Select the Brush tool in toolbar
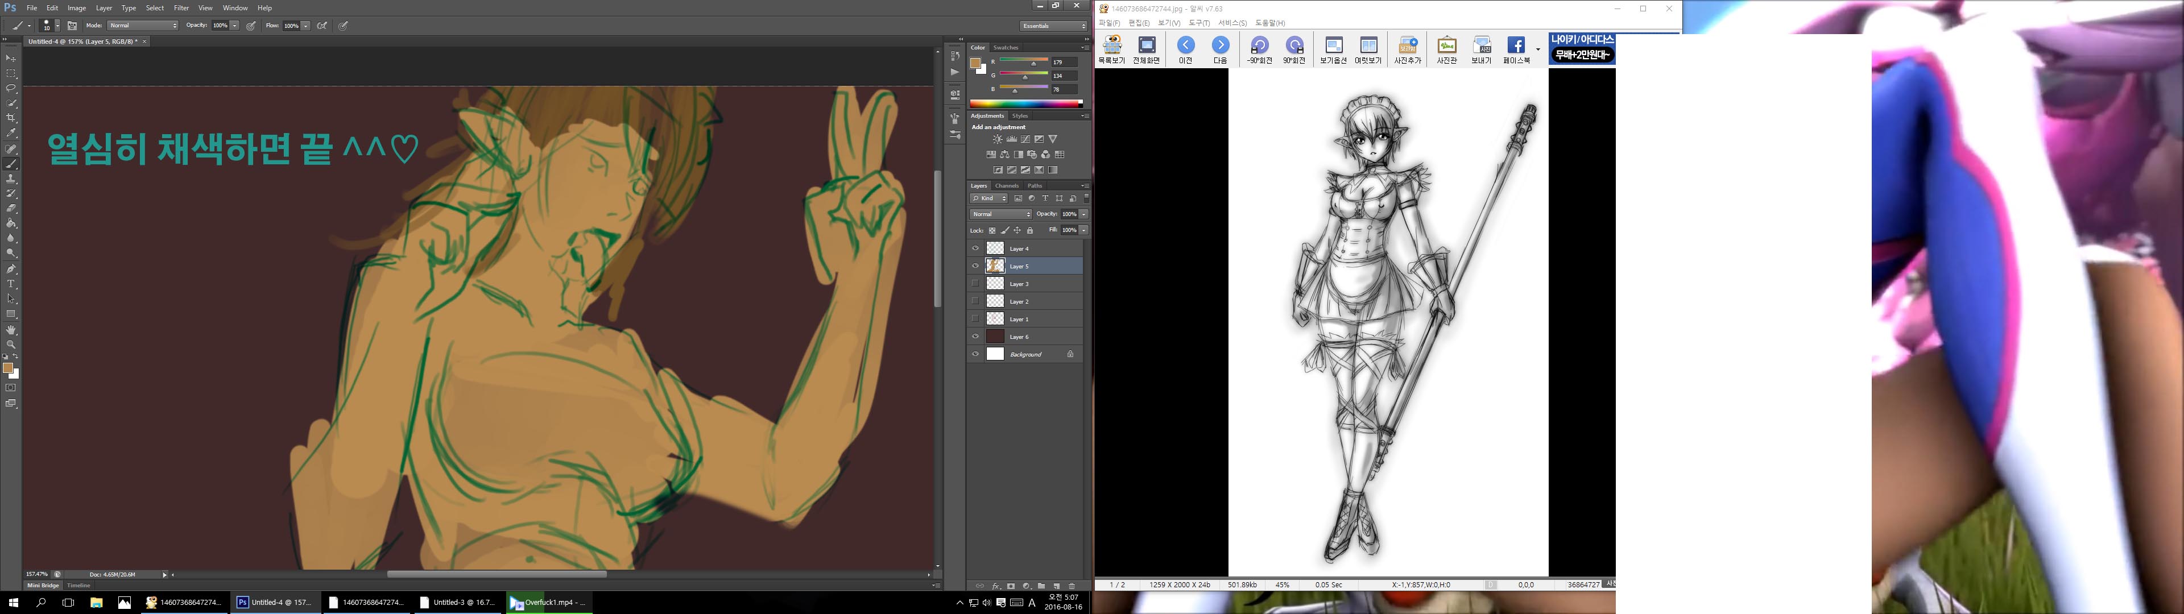The height and width of the screenshot is (614, 2184). click(11, 164)
